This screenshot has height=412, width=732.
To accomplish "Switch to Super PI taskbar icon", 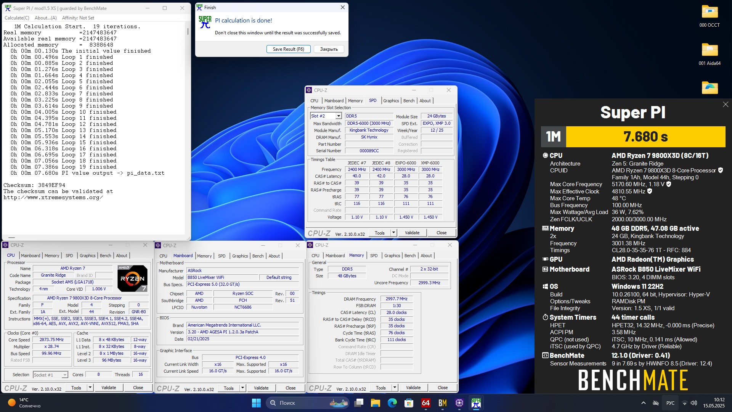I will pos(476,403).
